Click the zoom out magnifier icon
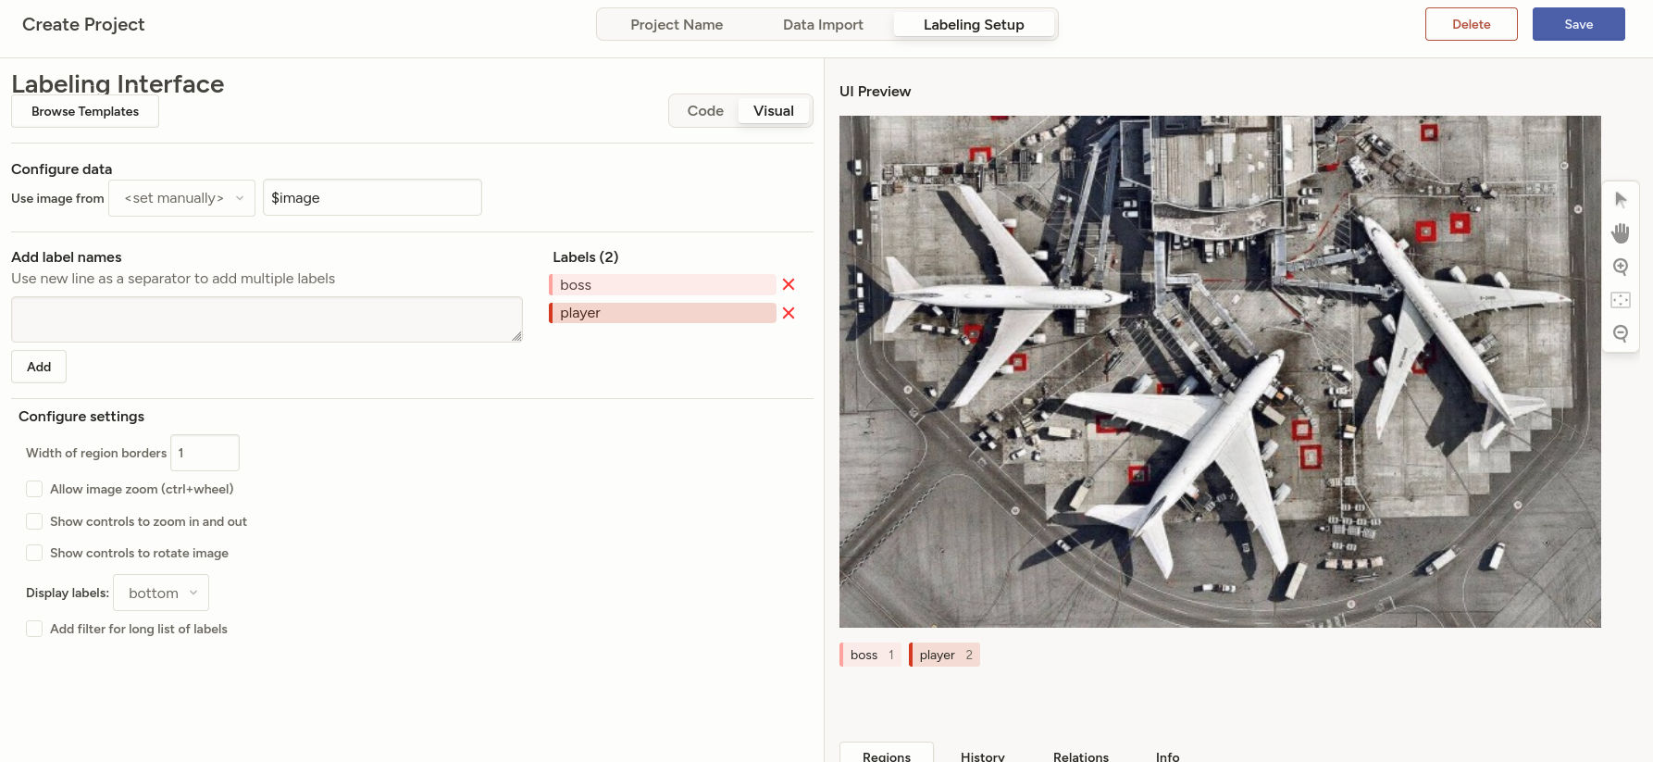 (1621, 333)
